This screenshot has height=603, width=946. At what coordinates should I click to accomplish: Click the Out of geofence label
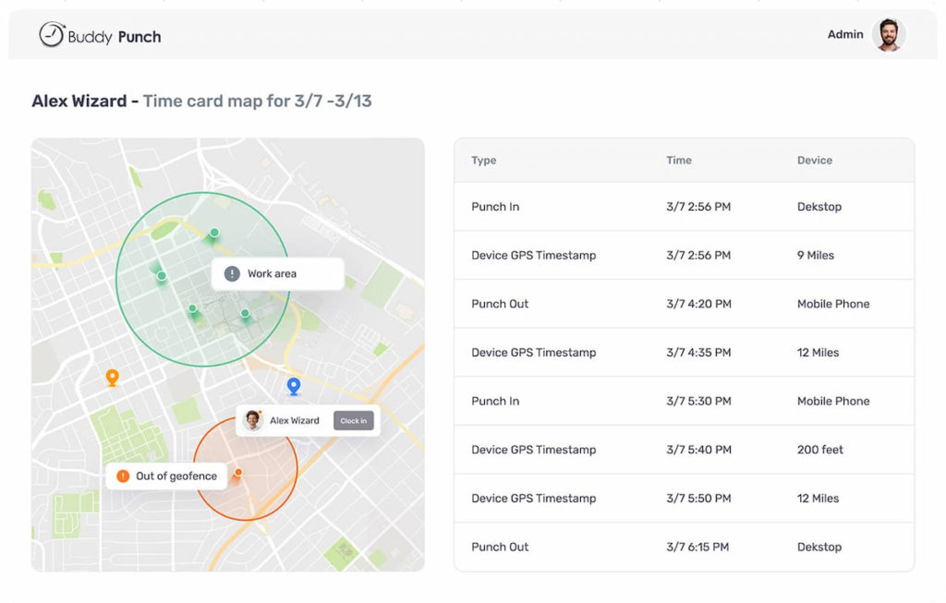(x=176, y=476)
